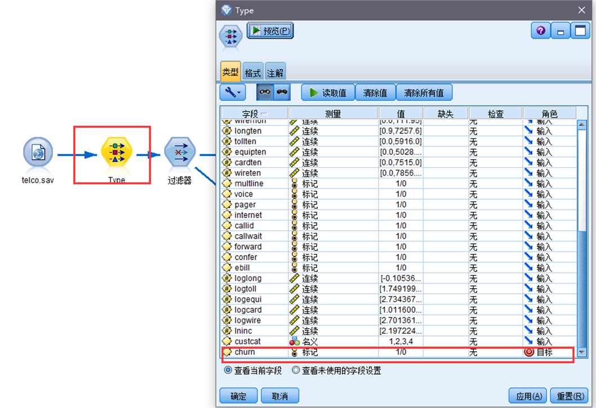The image size is (596, 408).
Task: Open the wrench tool dropdown menu
Action: [x=233, y=92]
